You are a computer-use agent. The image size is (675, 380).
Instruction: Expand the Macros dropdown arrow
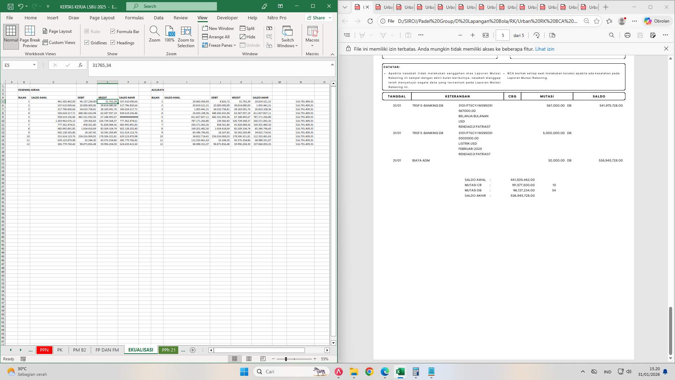[x=312, y=45]
